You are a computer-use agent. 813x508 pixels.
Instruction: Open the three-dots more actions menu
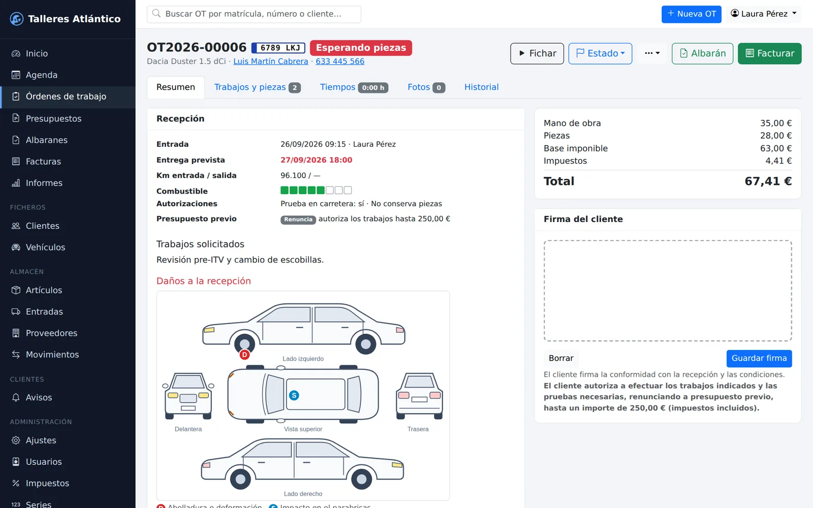(x=652, y=53)
